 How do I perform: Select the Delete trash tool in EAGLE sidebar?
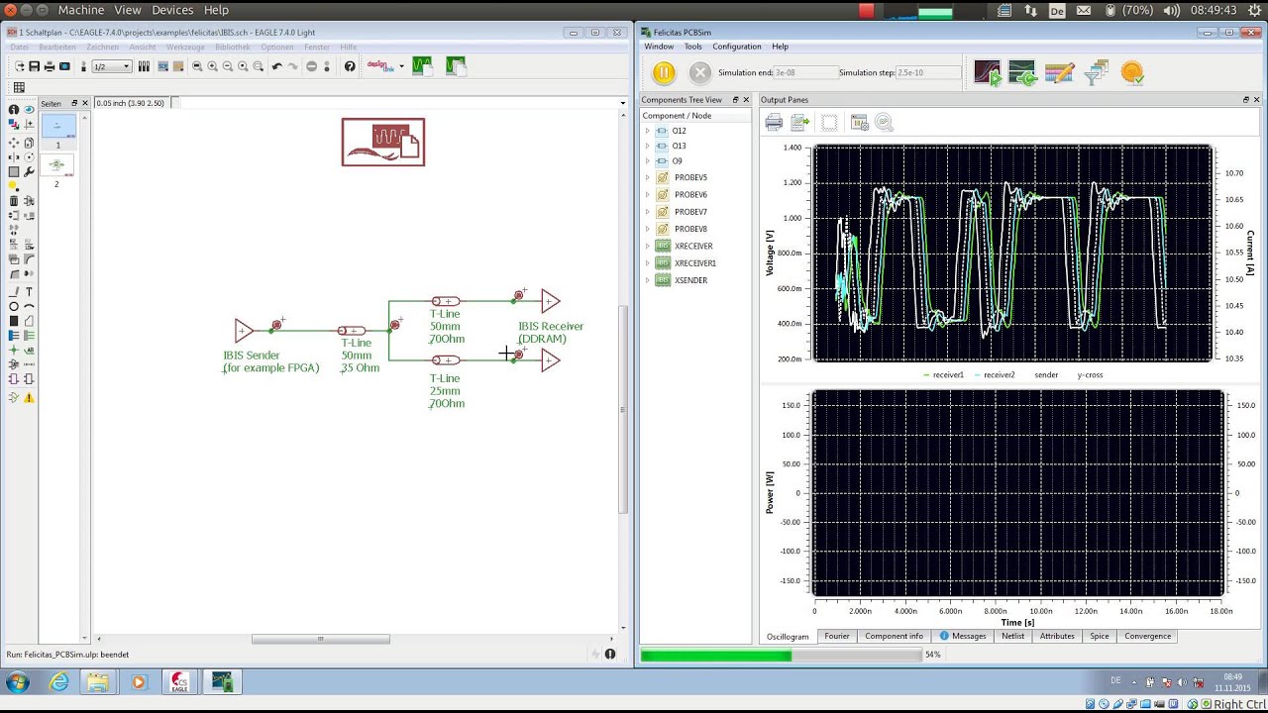coord(14,201)
